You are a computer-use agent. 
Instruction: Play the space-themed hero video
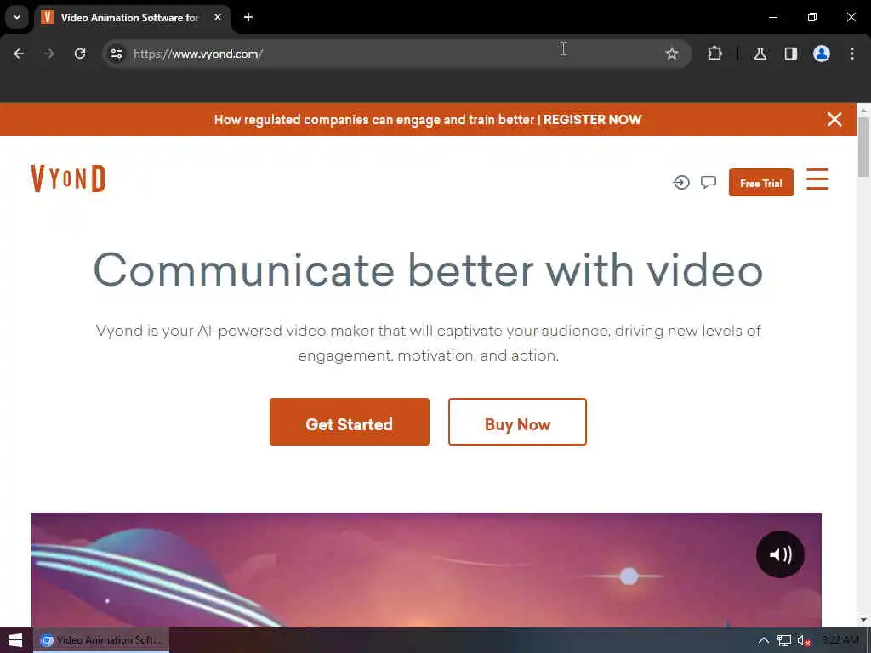426,571
